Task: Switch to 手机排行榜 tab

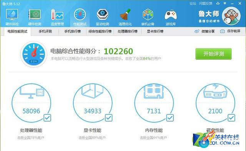Action: [x=73, y=31]
